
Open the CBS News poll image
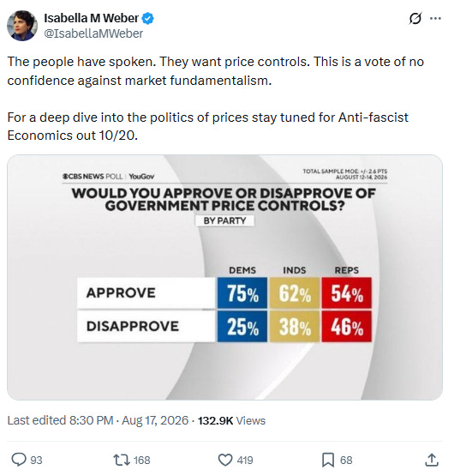(x=224, y=277)
